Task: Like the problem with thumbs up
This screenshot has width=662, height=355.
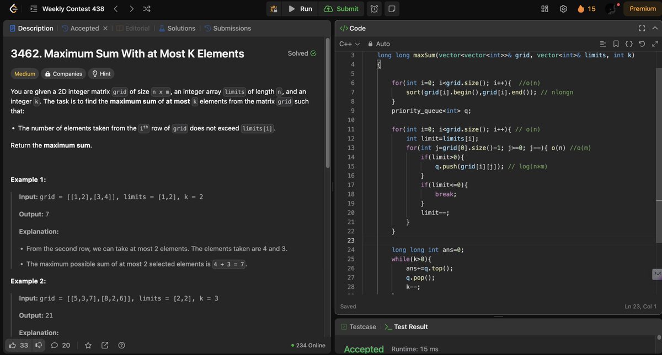Action: click(x=18, y=345)
